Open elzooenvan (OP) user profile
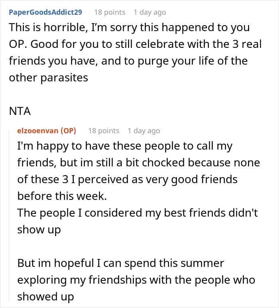The image size is (279, 308). (x=47, y=130)
